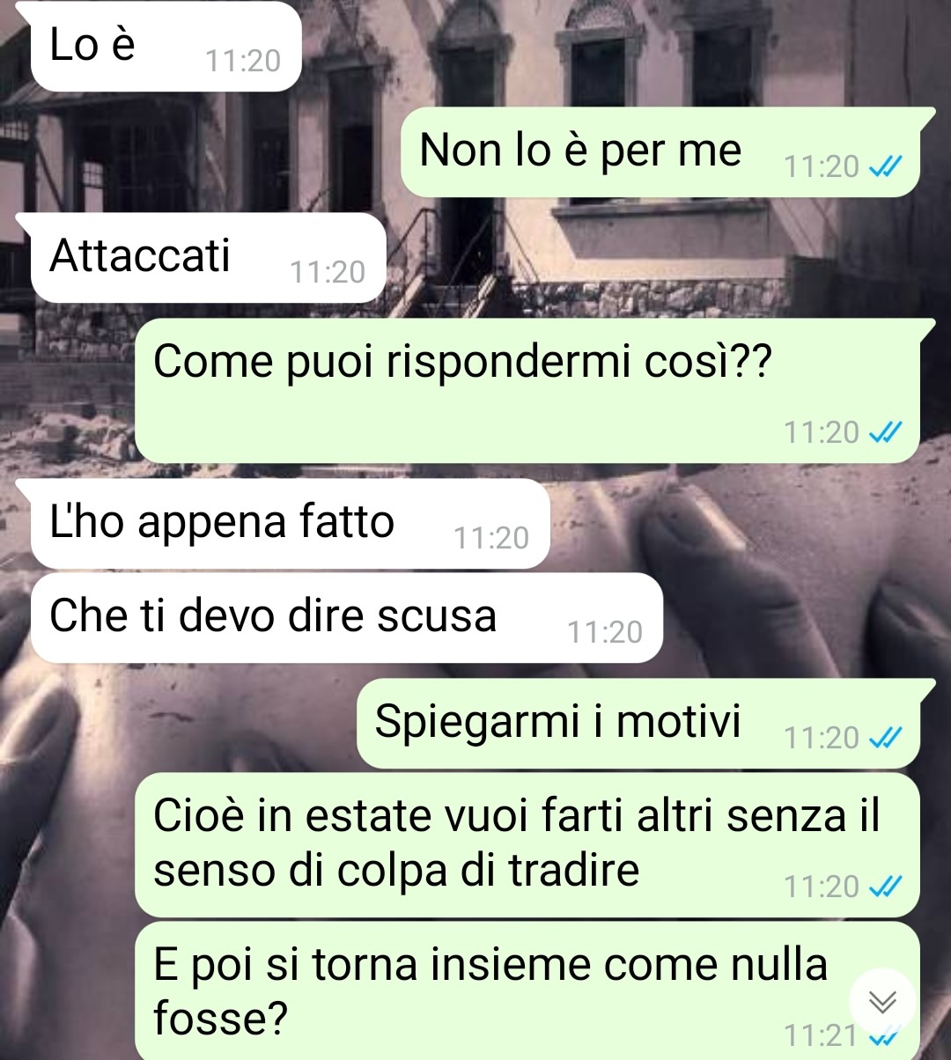Tap blue ticks on 'Come puoi rispondermi così??'
This screenshot has height=1060, width=951.
coord(885,432)
